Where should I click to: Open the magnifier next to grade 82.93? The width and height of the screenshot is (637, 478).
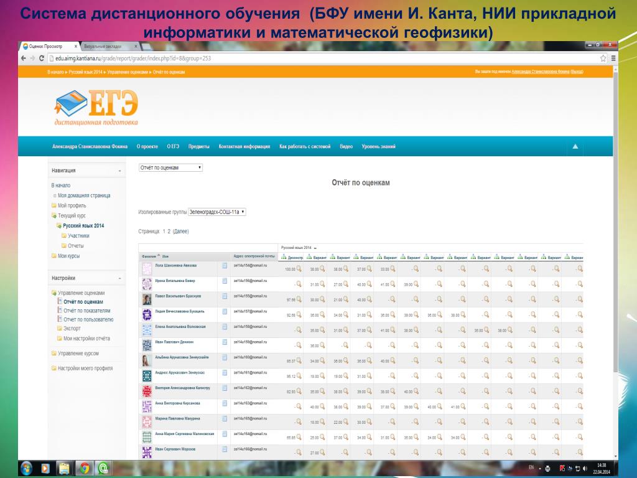[x=299, y=391]
